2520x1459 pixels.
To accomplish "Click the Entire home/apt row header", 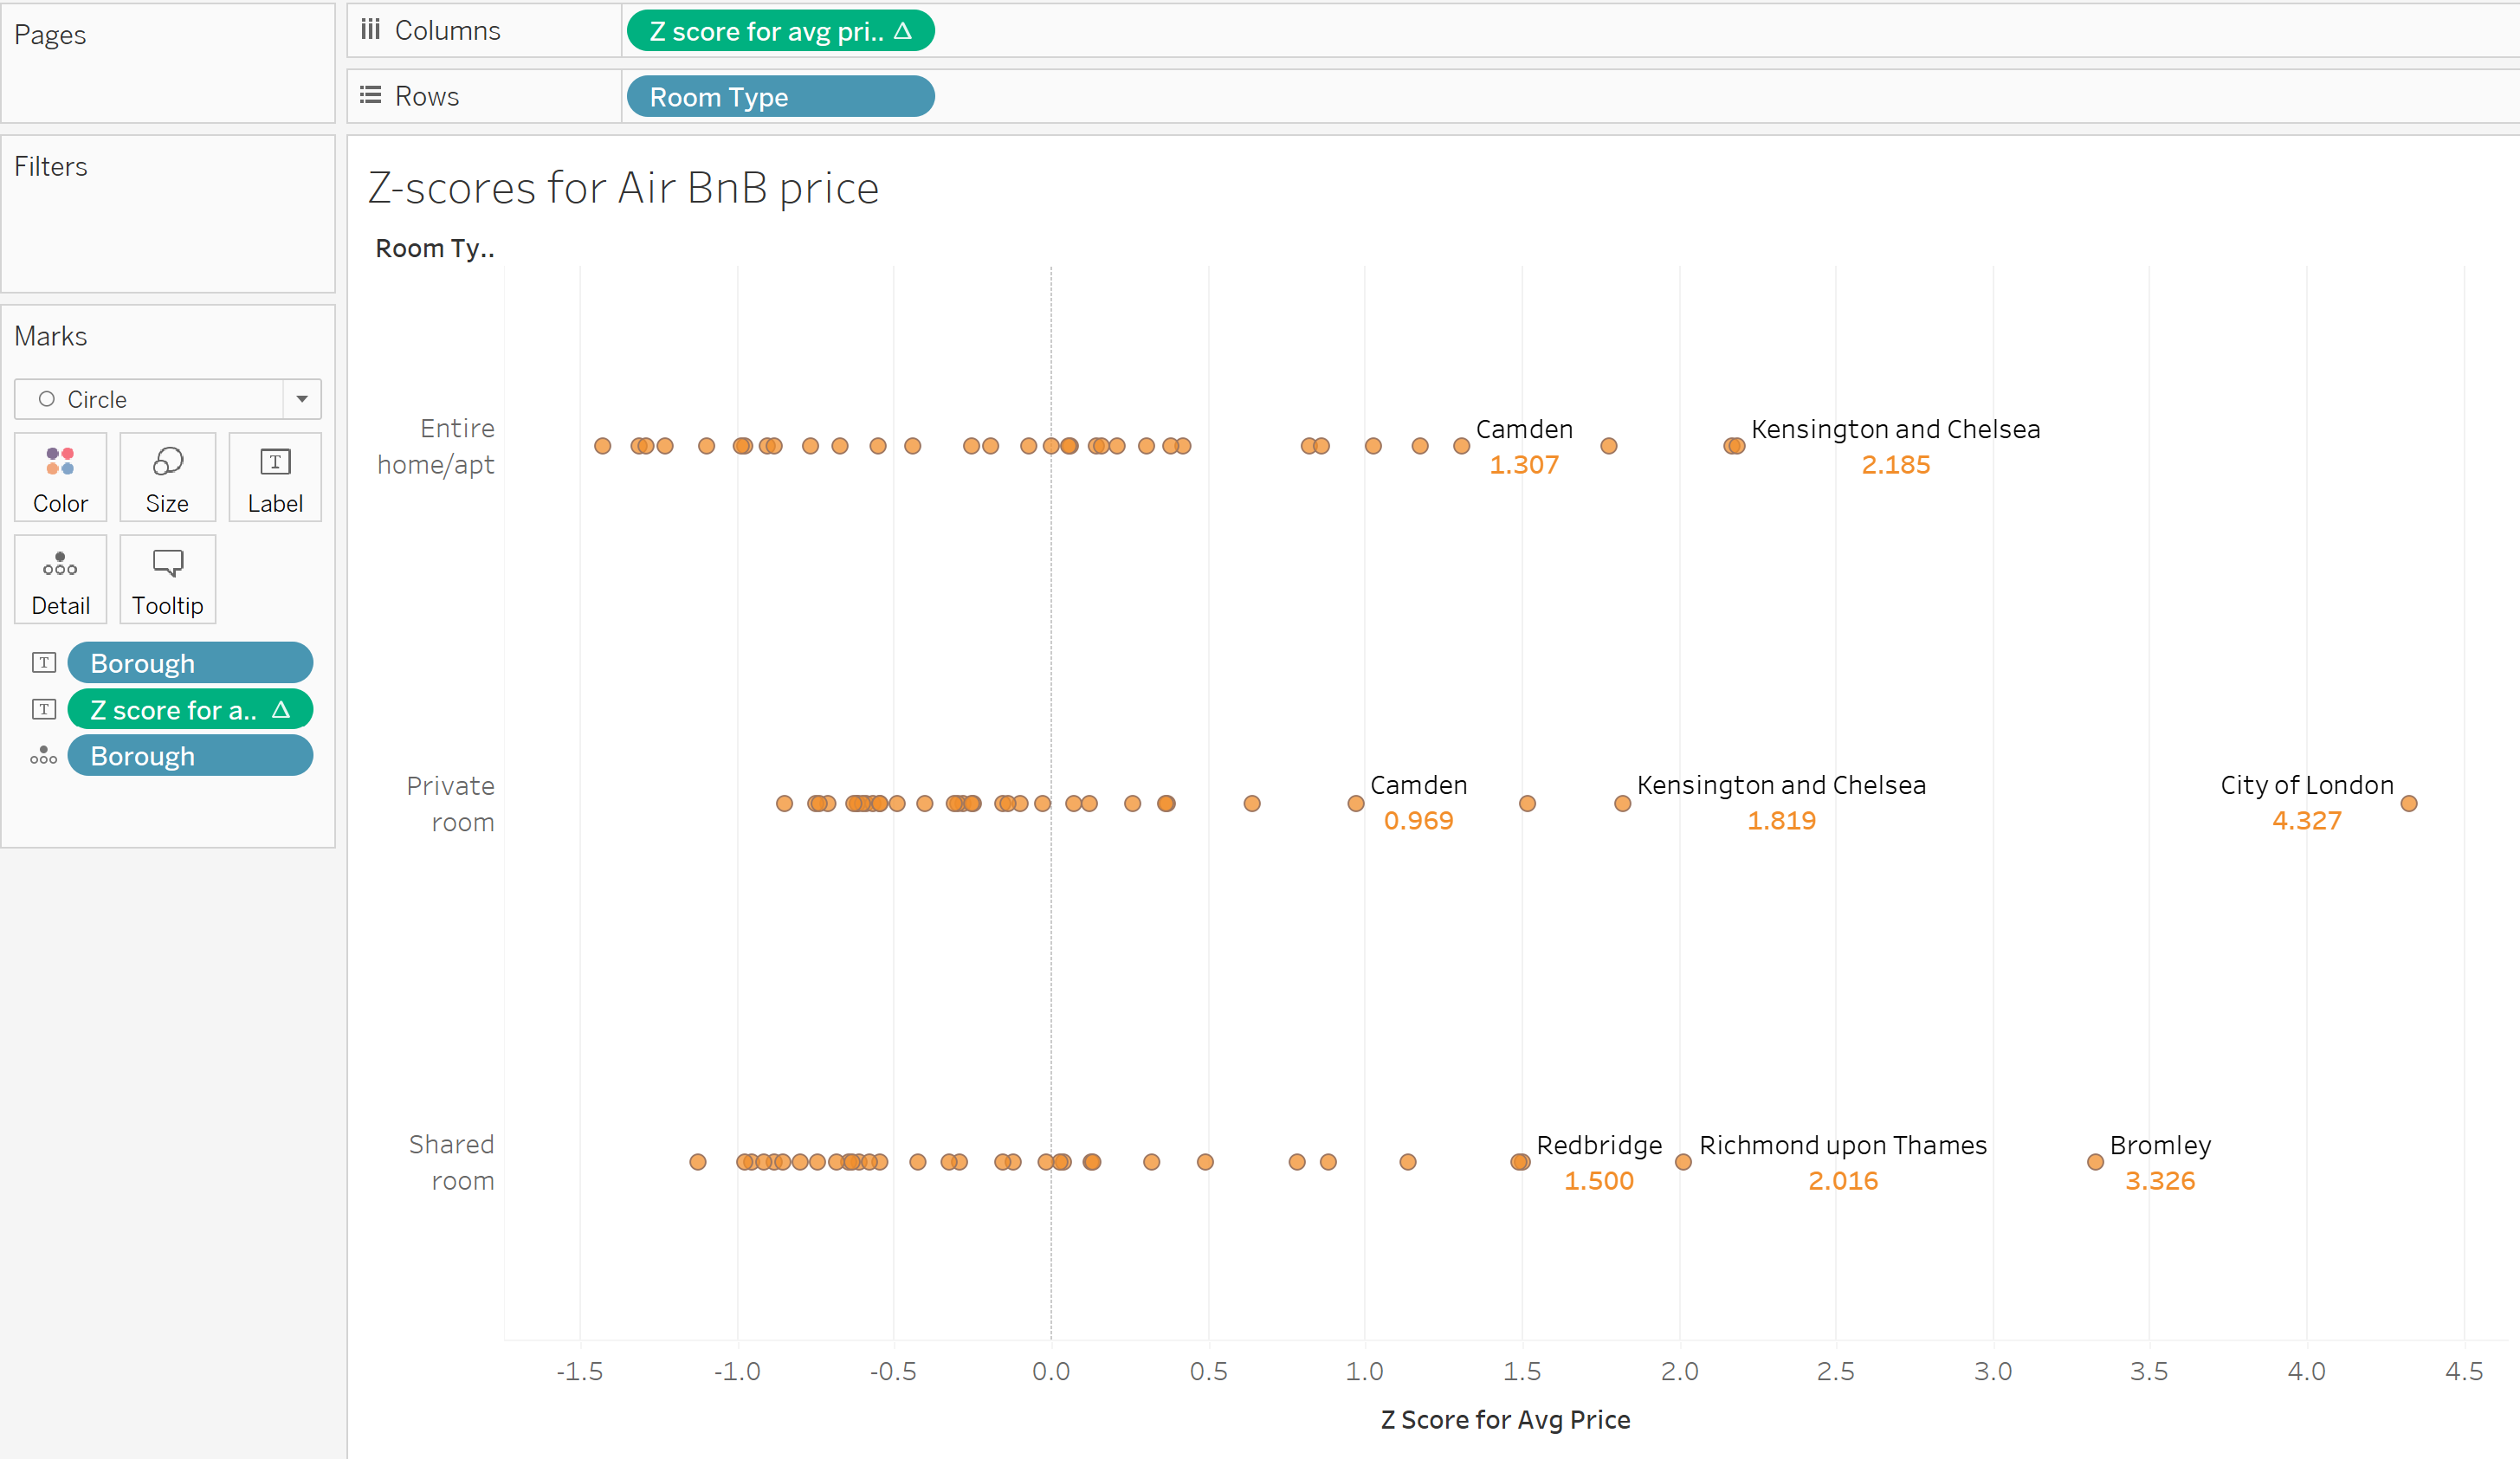I will pyautogui.click(x=436, y=446).
